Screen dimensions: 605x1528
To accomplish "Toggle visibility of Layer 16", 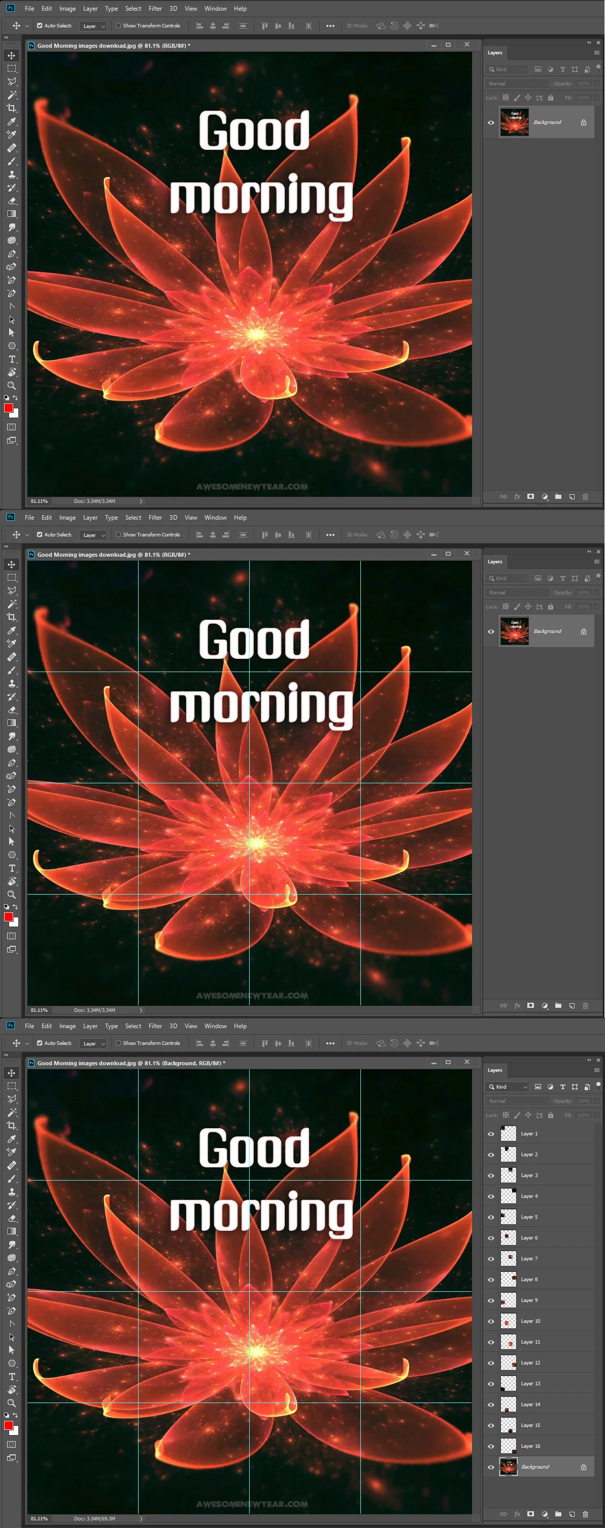I will coord(491,1446).
